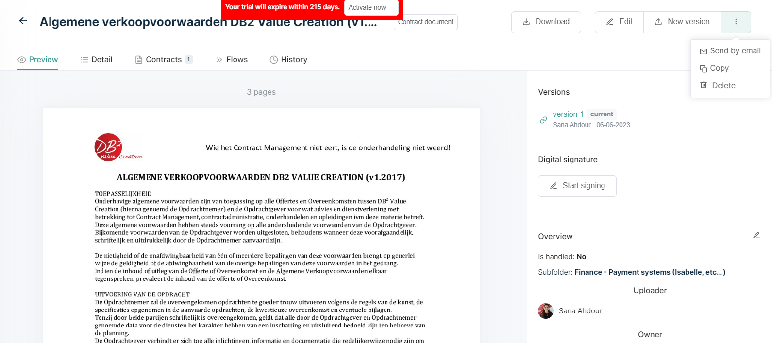The width and height of the screenshot is (772, 343).
Task: Click the Download button
Action: (546, 22)
